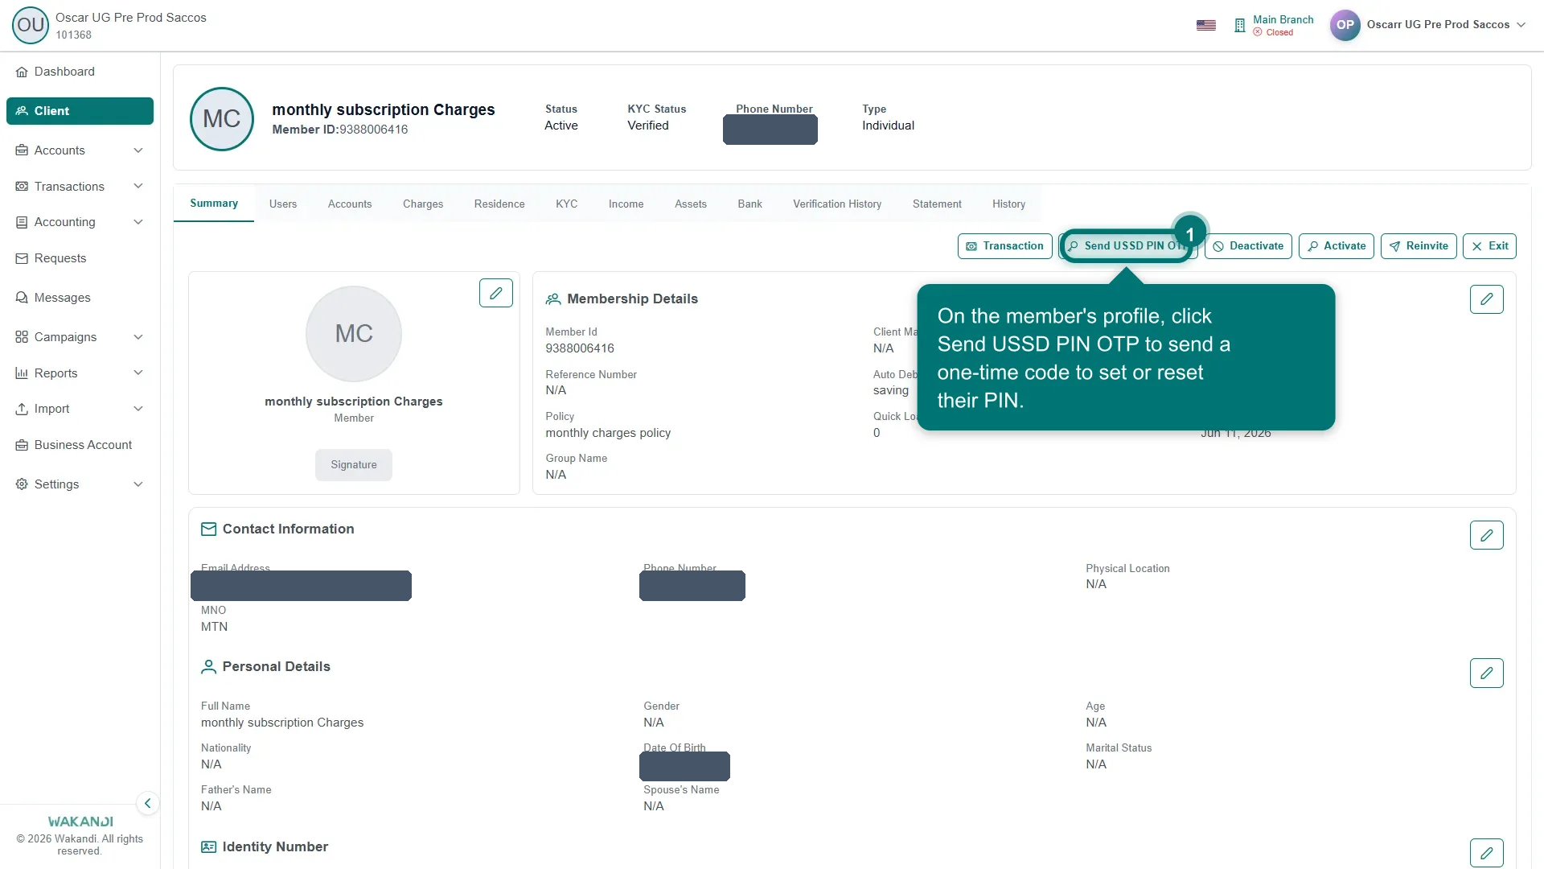The width and height of the screenshot is (1544, 869).
Task: Switch to the Summary tab
Action: [214, 204]
